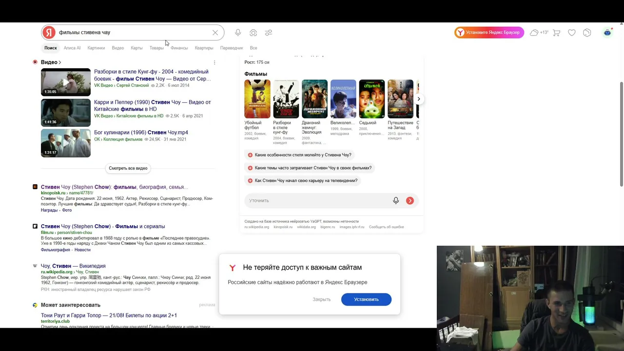
Task: Click the Сообщить об ошибке link
Action: pyautogui.click(x=387, y=227)
